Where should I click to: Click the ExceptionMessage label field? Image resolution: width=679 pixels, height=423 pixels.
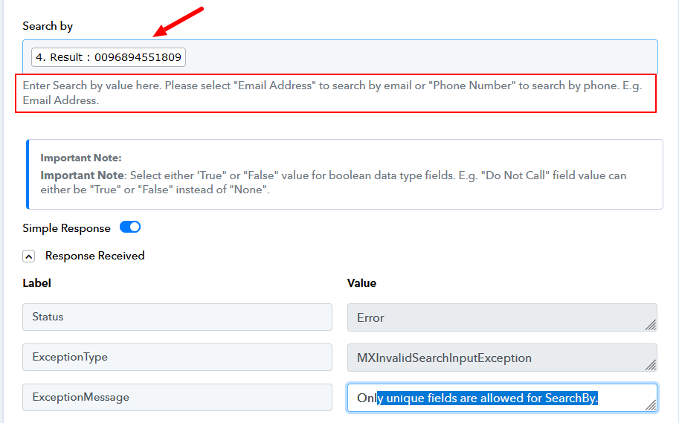177,398
